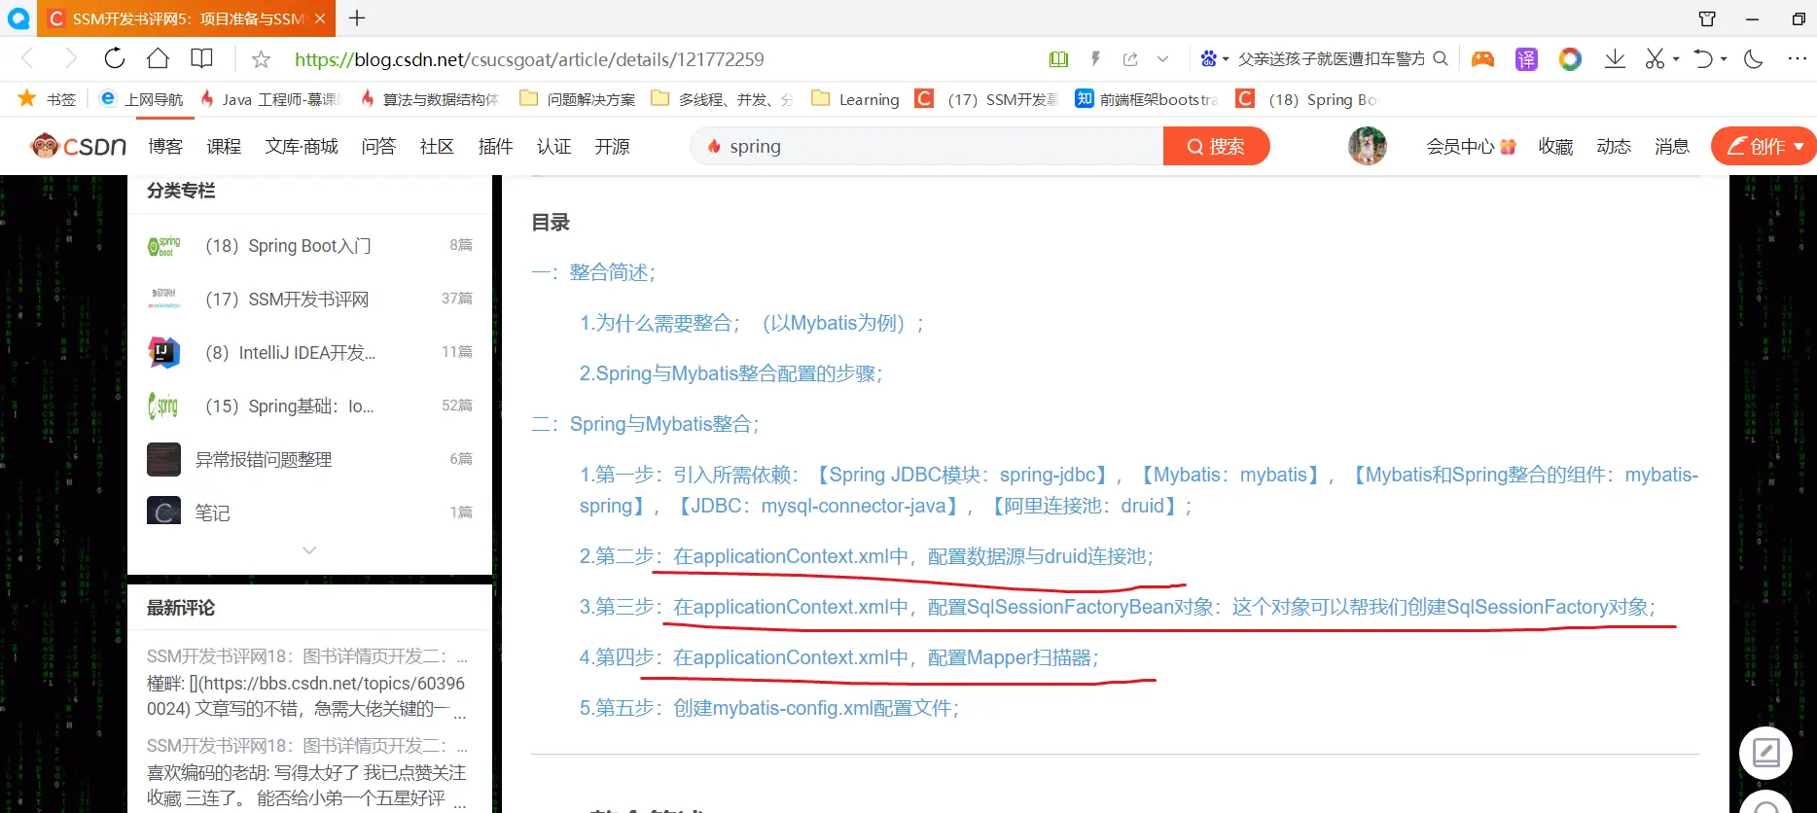Jump to 2.Spring与Mybatis整合配置的步骤
This screenshot has width=1817, height=813.
(x=731, y=373)
